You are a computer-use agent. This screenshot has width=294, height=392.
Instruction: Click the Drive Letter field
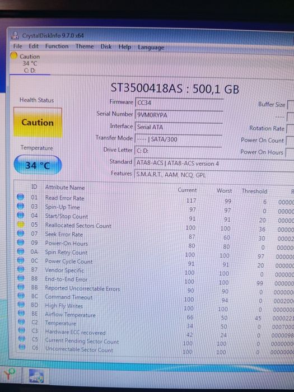[x=178, y=151]
